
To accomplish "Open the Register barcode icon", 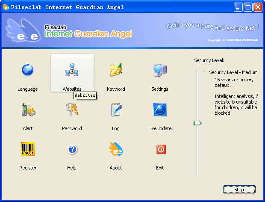I will click(x=28, y=149).
